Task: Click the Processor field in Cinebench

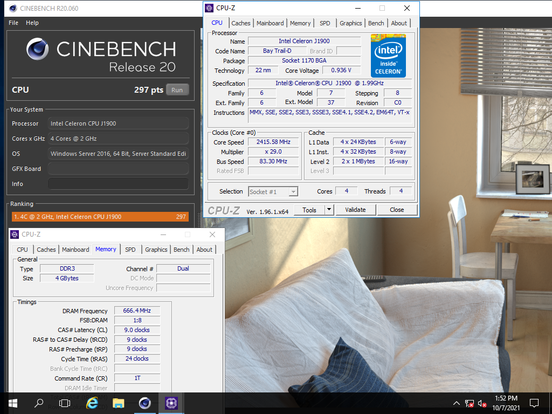Action: [118, 123]
